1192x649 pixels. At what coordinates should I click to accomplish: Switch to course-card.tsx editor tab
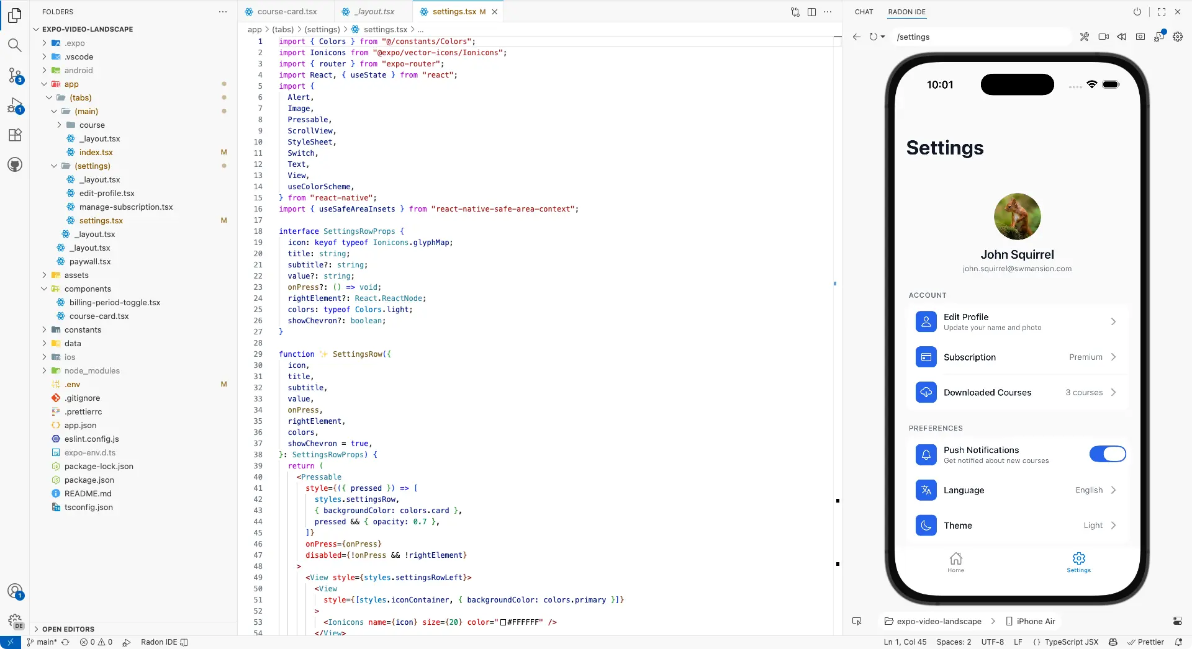click(287, 12)
